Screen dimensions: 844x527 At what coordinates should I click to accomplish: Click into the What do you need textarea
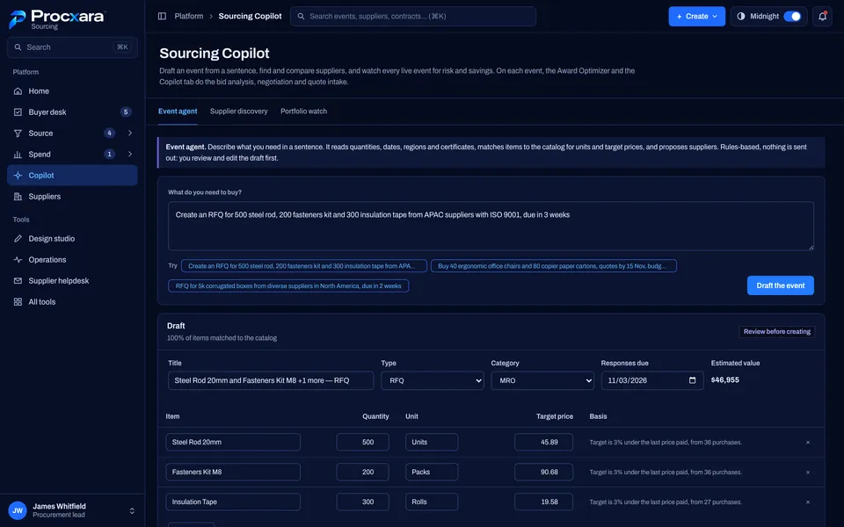[491, 226]
